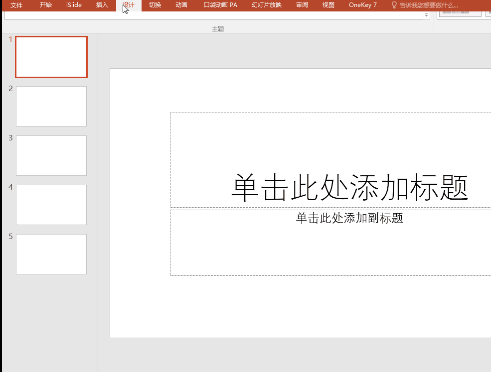Open the OneKey 7 tab

362,5
